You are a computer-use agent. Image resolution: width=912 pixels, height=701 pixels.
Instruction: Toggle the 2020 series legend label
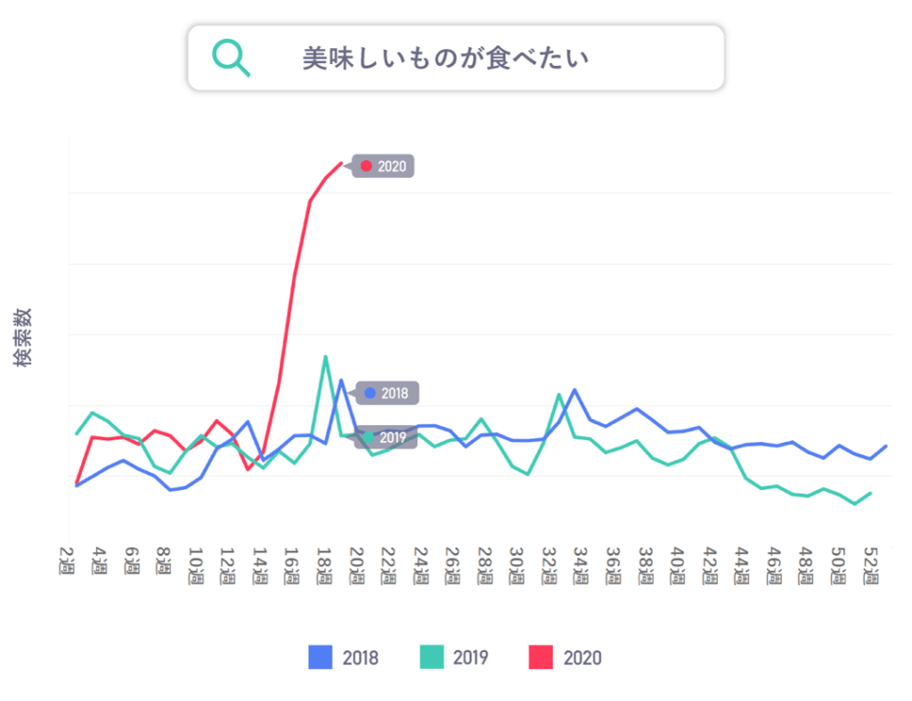(x=582, y=658)
